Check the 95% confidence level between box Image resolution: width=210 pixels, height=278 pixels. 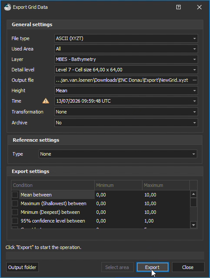point(15,221)
